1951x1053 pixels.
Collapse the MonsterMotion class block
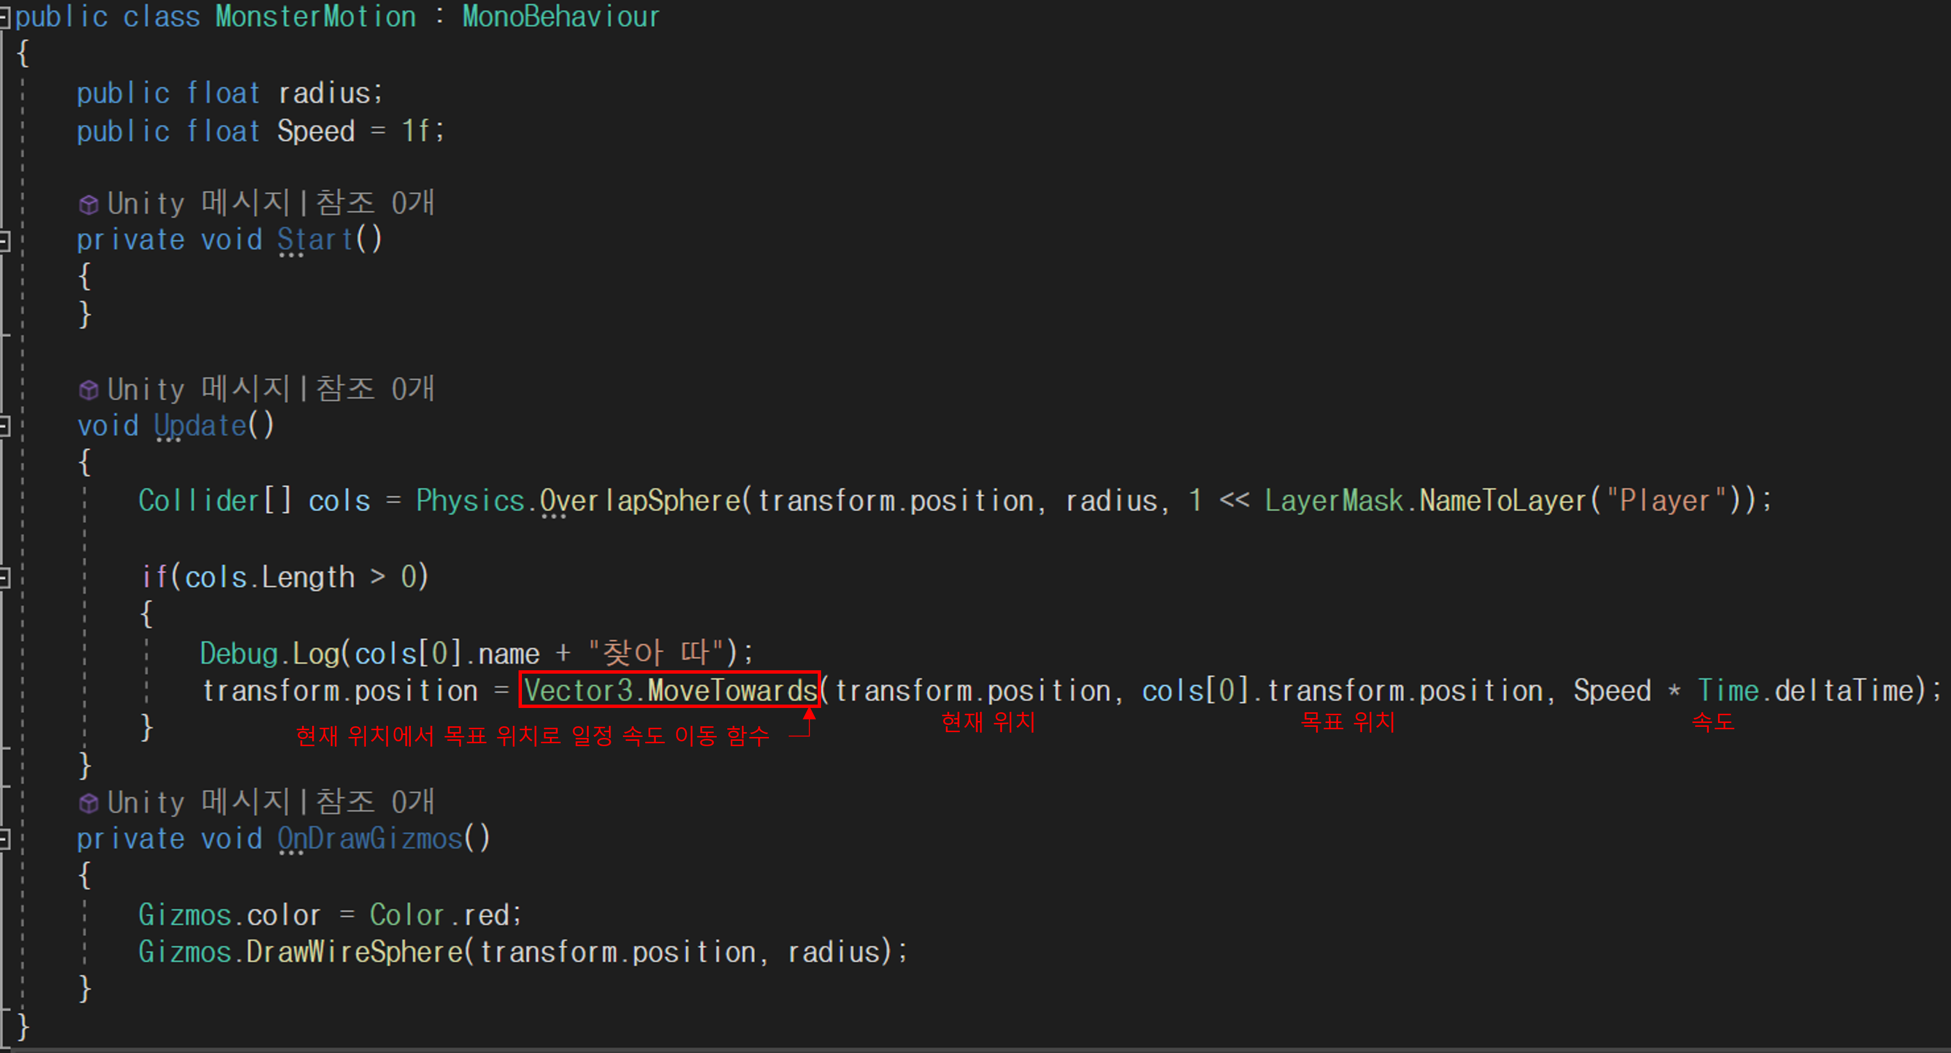(4, 17)
